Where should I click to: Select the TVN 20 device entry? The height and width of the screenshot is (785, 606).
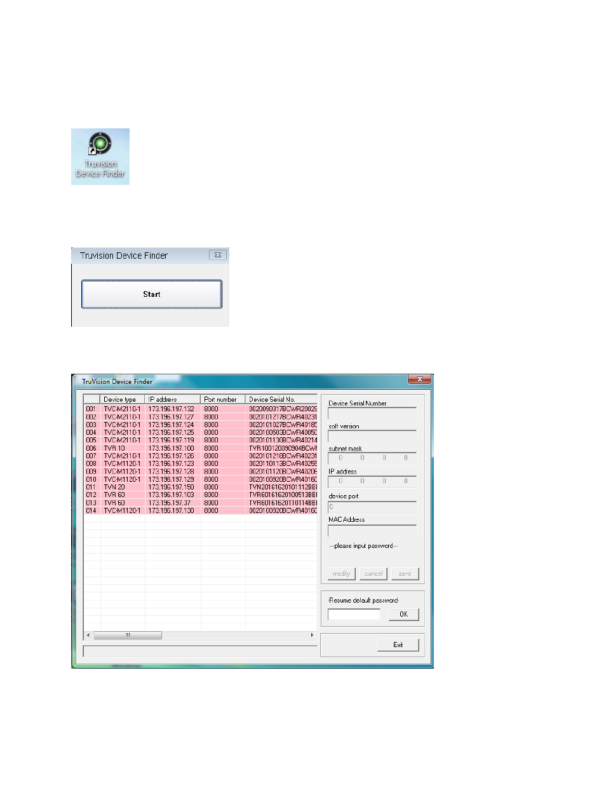pos(114,487)
